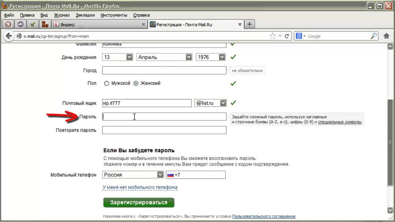
Task: Click the search engine selector dropdown arrow
Action: [305, 36]
